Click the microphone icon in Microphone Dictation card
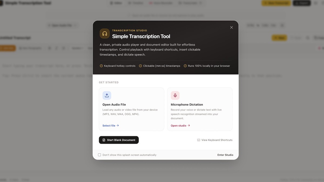324x182 pixels. (x=175, y=95)
